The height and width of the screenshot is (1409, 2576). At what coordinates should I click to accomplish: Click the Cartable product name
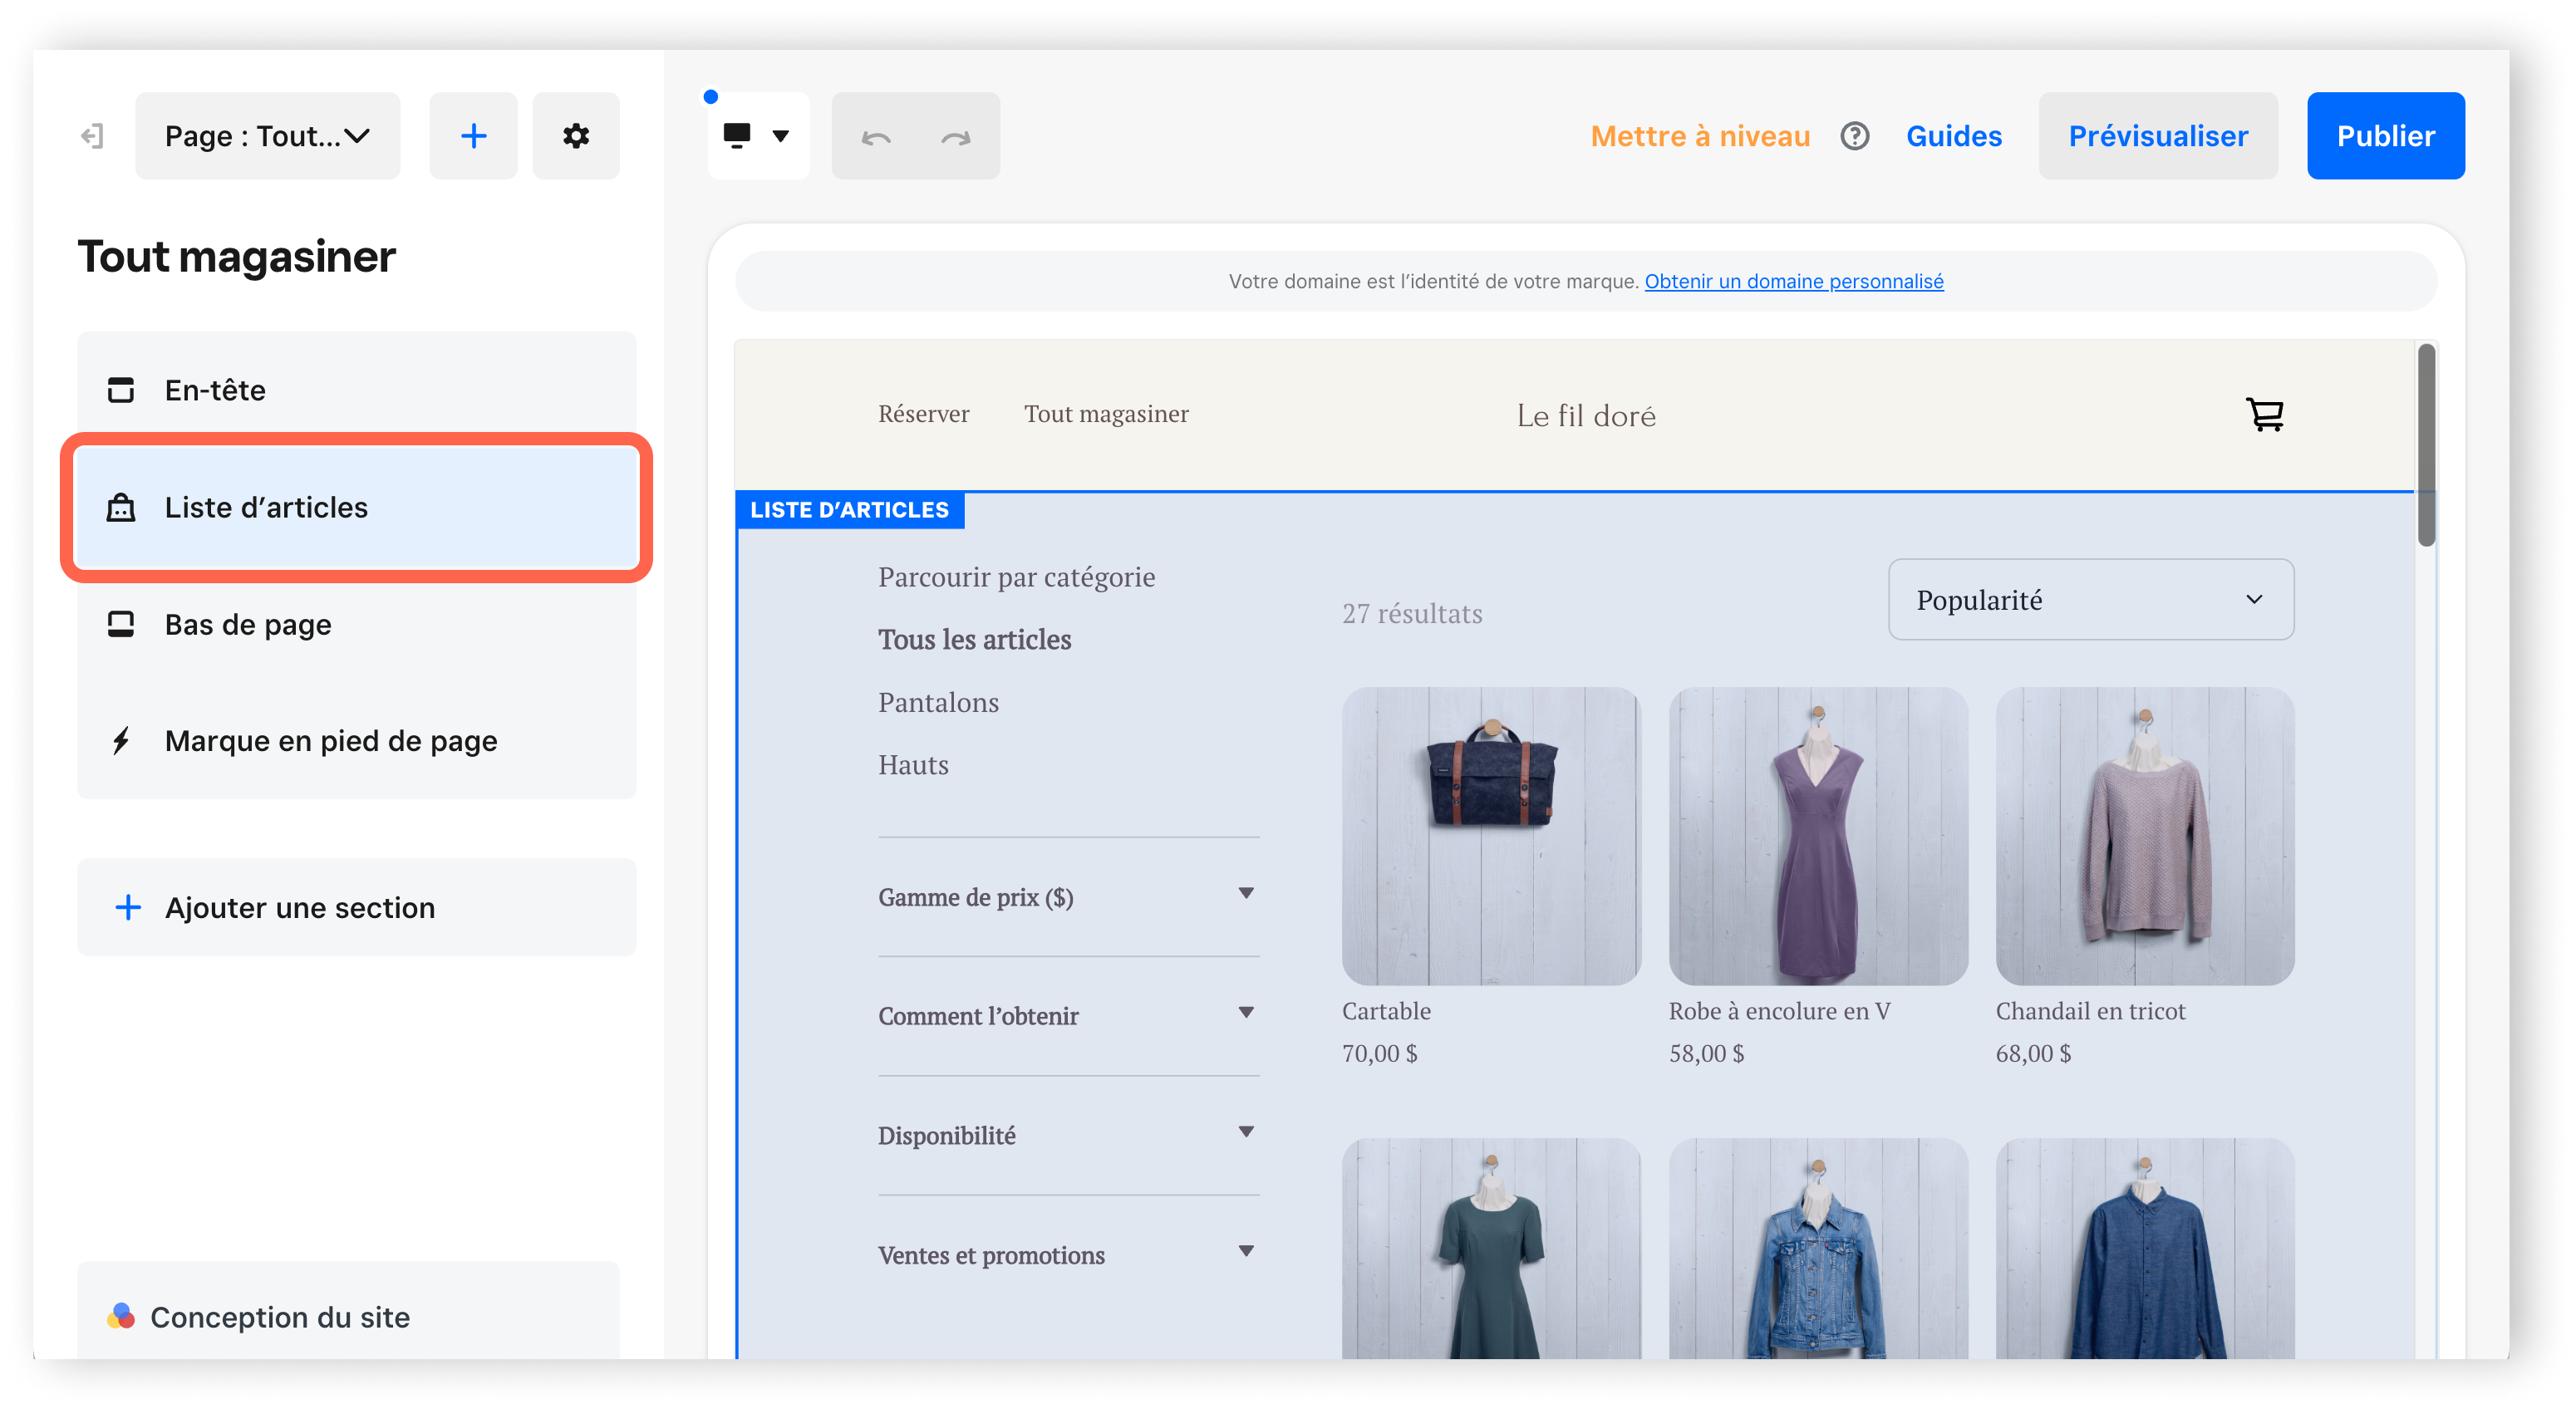(1386, 1011)
